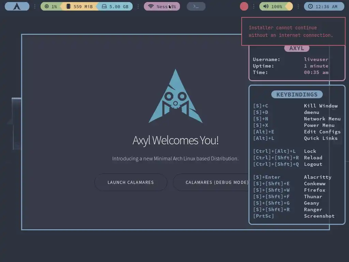Click Launch Calamares button
The height and width of the screenshot is (262, 349).
(x=131, y=182)
